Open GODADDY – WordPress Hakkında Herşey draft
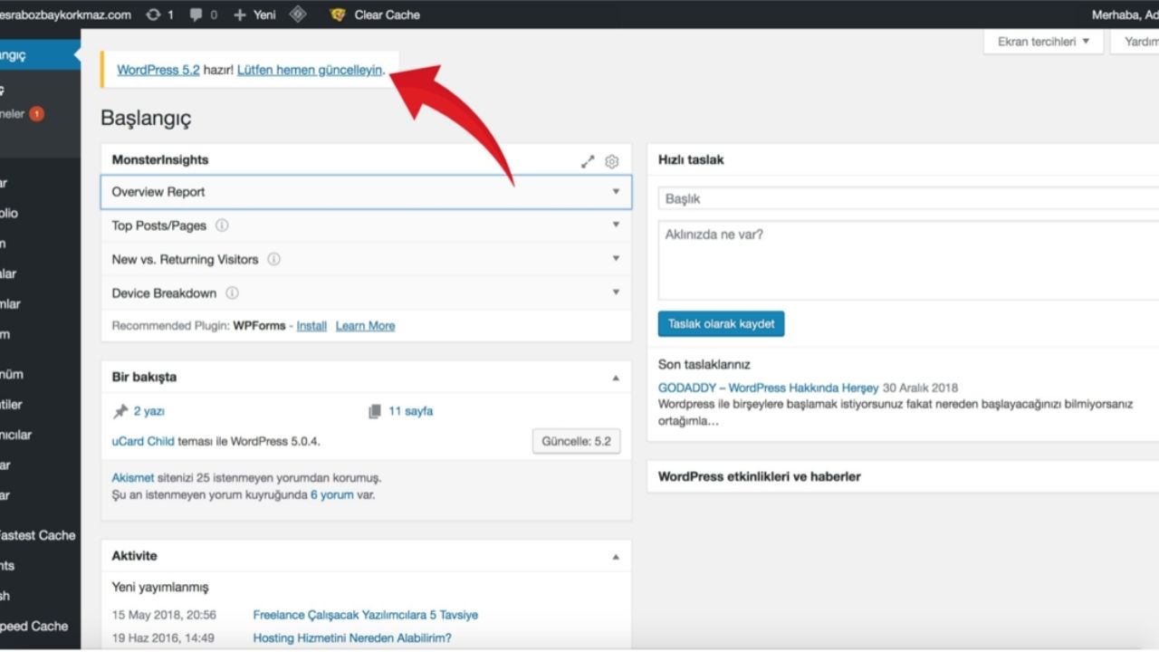 pyautogui.click(x=769, y=388)
